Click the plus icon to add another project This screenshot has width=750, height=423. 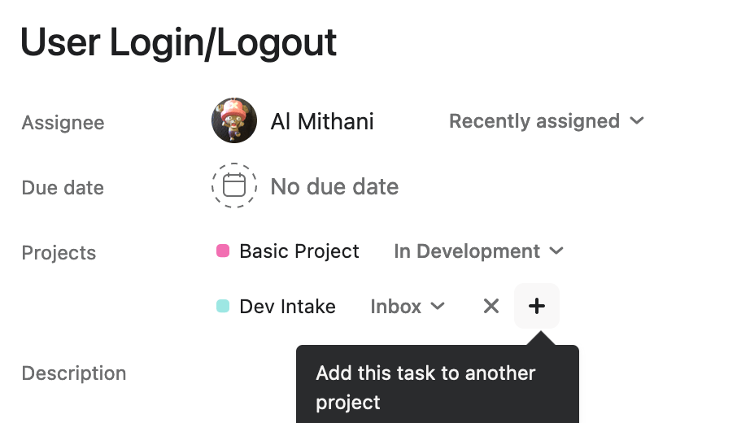pyautogui.click(x=537, y=306)
